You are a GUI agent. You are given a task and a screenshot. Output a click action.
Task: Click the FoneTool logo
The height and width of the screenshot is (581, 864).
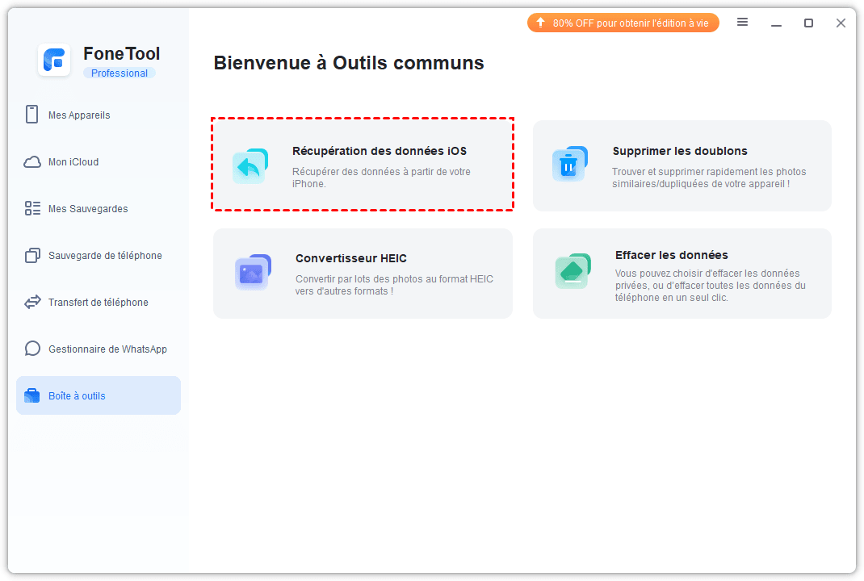(x=54, y=61)
